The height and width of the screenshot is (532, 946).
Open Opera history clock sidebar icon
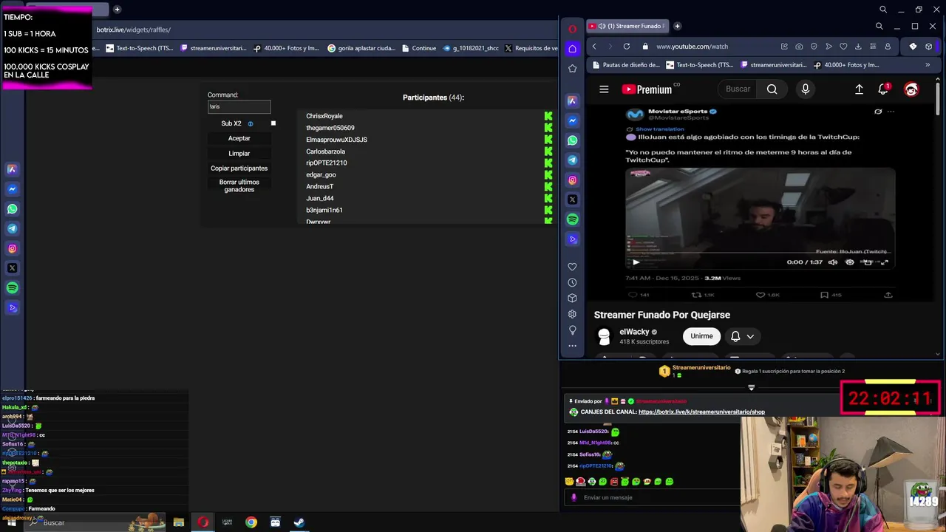[x=572, y=282]
